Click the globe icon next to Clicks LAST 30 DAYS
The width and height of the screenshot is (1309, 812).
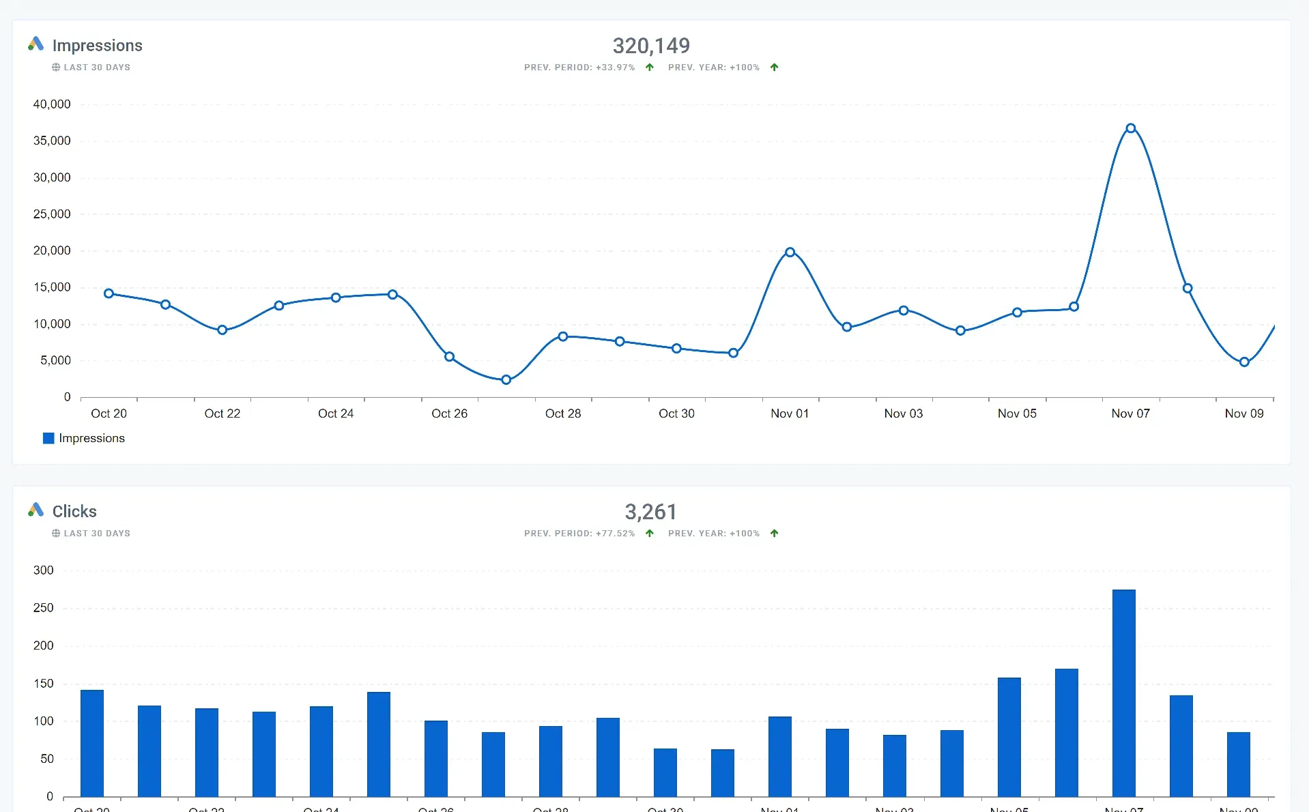pos(56,534)
